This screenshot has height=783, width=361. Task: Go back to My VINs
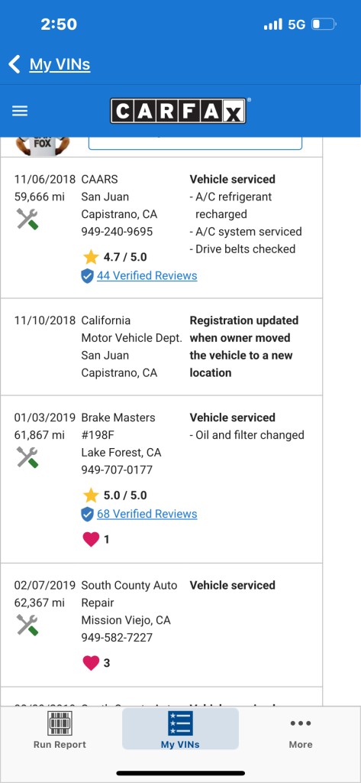60,64
